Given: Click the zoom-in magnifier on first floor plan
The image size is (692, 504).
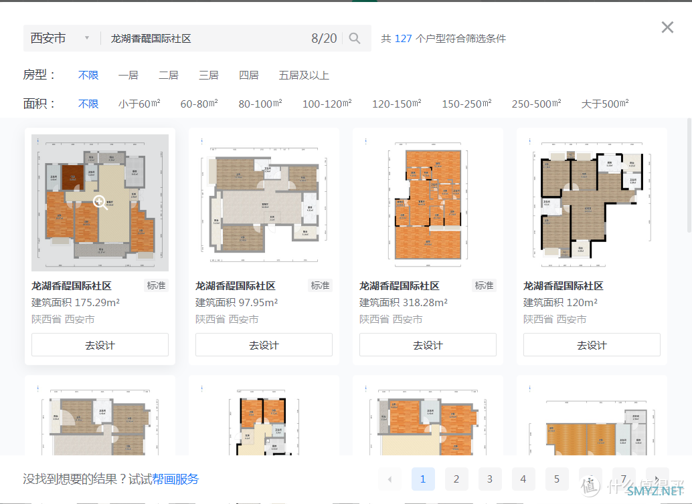Looking at the screenshot, I should [x=100, y=202].
